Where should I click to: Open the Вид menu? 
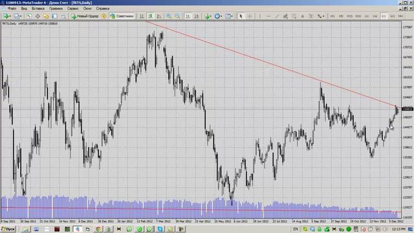tap(24, 8)
